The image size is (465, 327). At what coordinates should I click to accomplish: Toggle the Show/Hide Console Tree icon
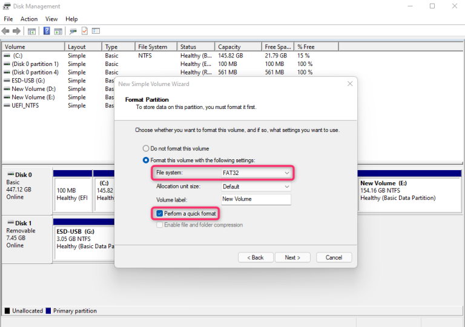click(31, 31)
